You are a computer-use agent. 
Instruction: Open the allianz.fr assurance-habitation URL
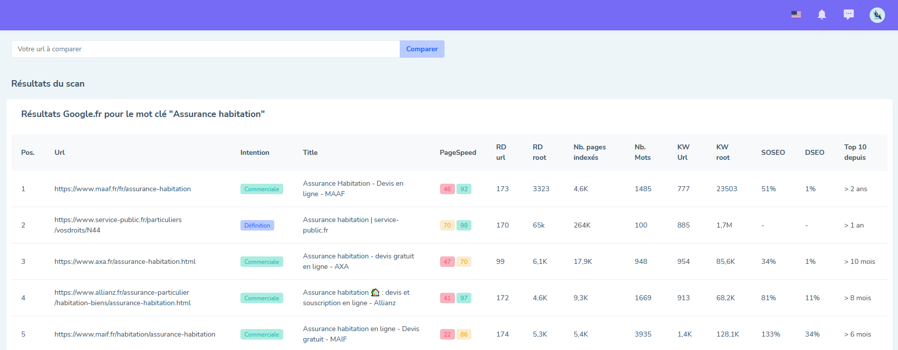click(122, 298)
